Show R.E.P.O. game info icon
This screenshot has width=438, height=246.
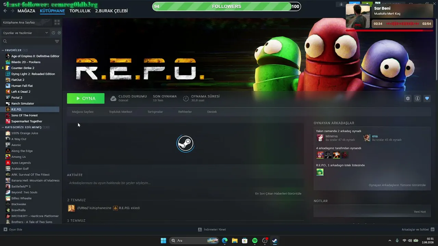click(x=417, y=98)
